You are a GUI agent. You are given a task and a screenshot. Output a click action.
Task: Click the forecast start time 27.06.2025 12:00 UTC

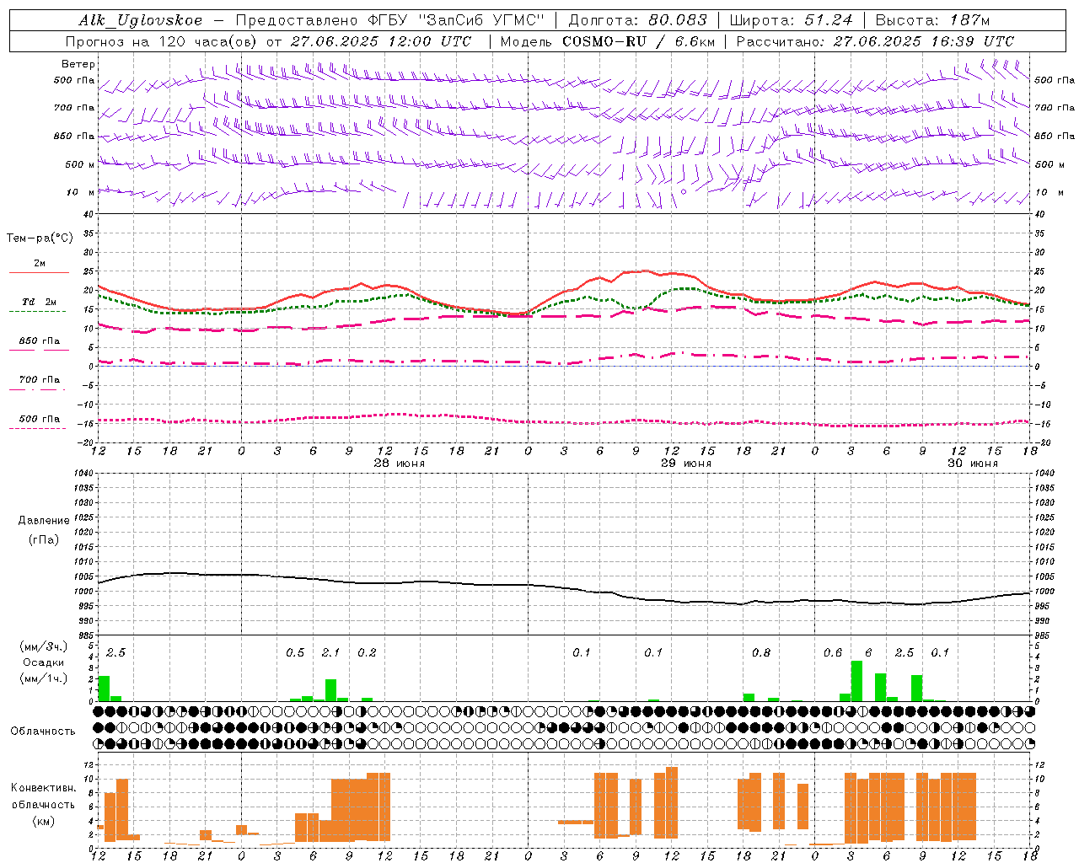(x=381, y=41)
